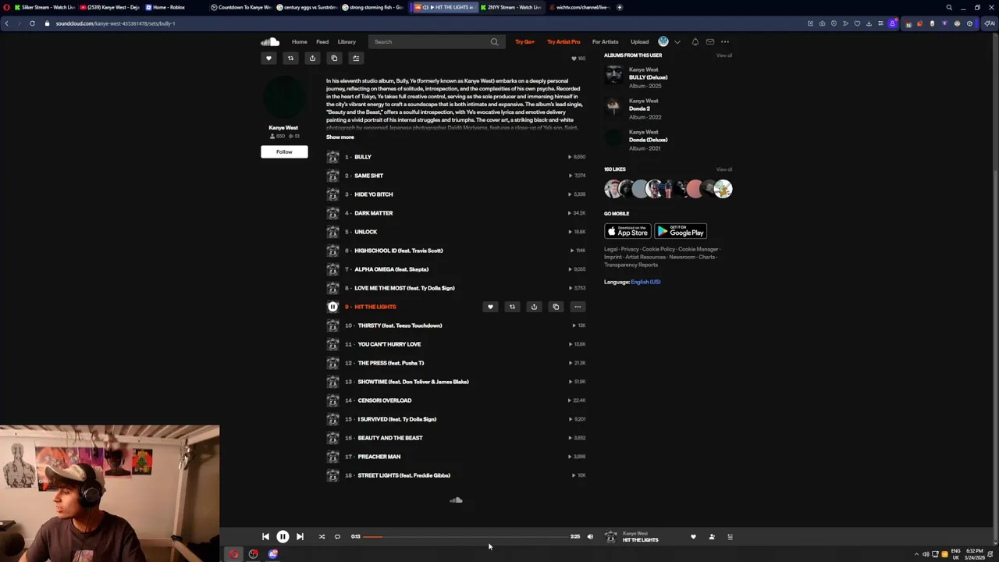Open the notifications bell
The width and height of the screenshot is (999, 562).
[695, 41]
